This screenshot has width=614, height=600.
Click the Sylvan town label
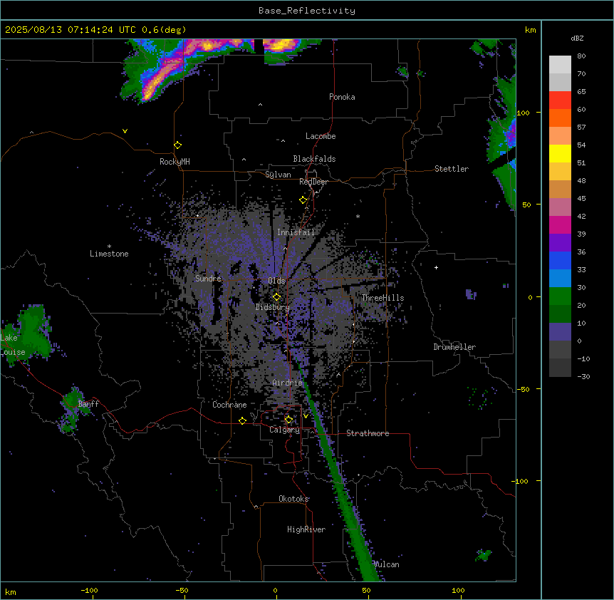coord(278,175)
